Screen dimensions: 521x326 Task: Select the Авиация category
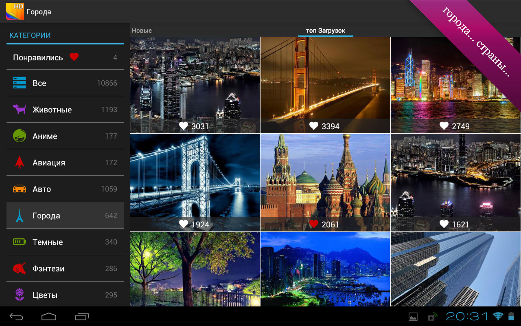click(65, 163)
